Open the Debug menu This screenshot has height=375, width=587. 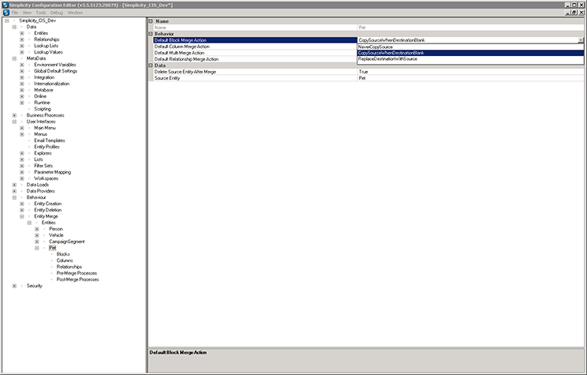click(57, 13)
